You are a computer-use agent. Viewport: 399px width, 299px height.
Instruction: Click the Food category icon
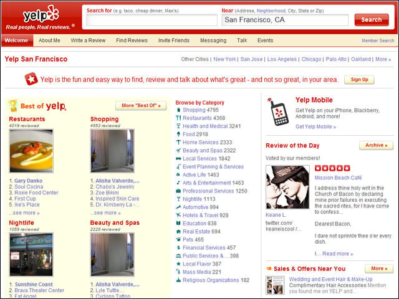click(x=178, y=135)
